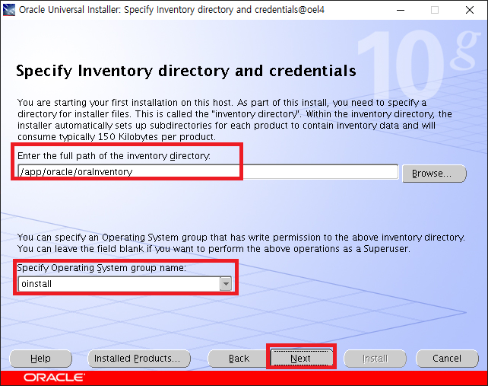Image resolution: width=488 pixels, height=386 pixels.
Task: Expand the OS group name dropdown arrow
Action: point(226,284)
